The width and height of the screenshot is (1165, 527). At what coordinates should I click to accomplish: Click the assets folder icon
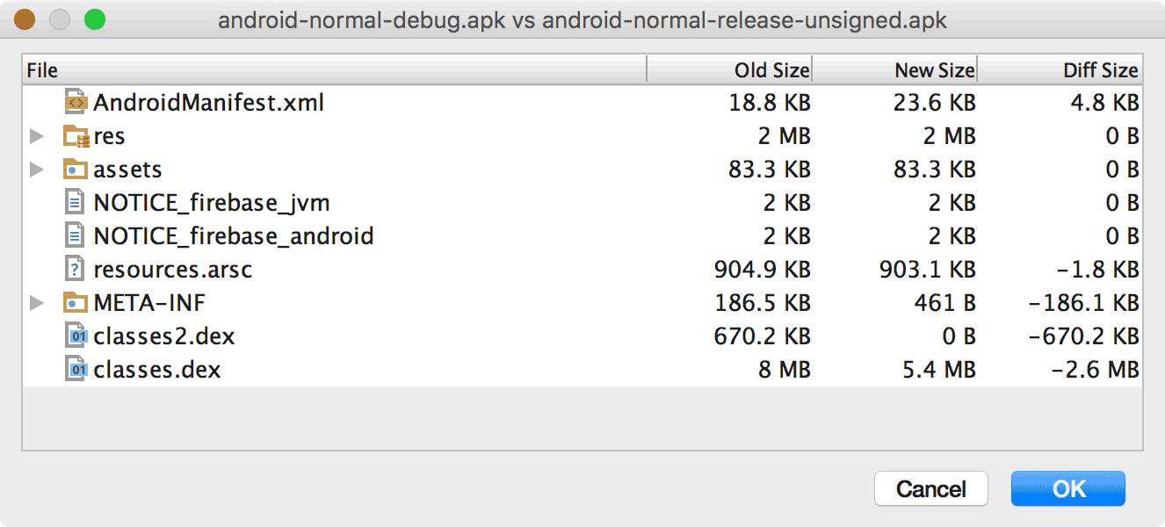pos(75,169)
